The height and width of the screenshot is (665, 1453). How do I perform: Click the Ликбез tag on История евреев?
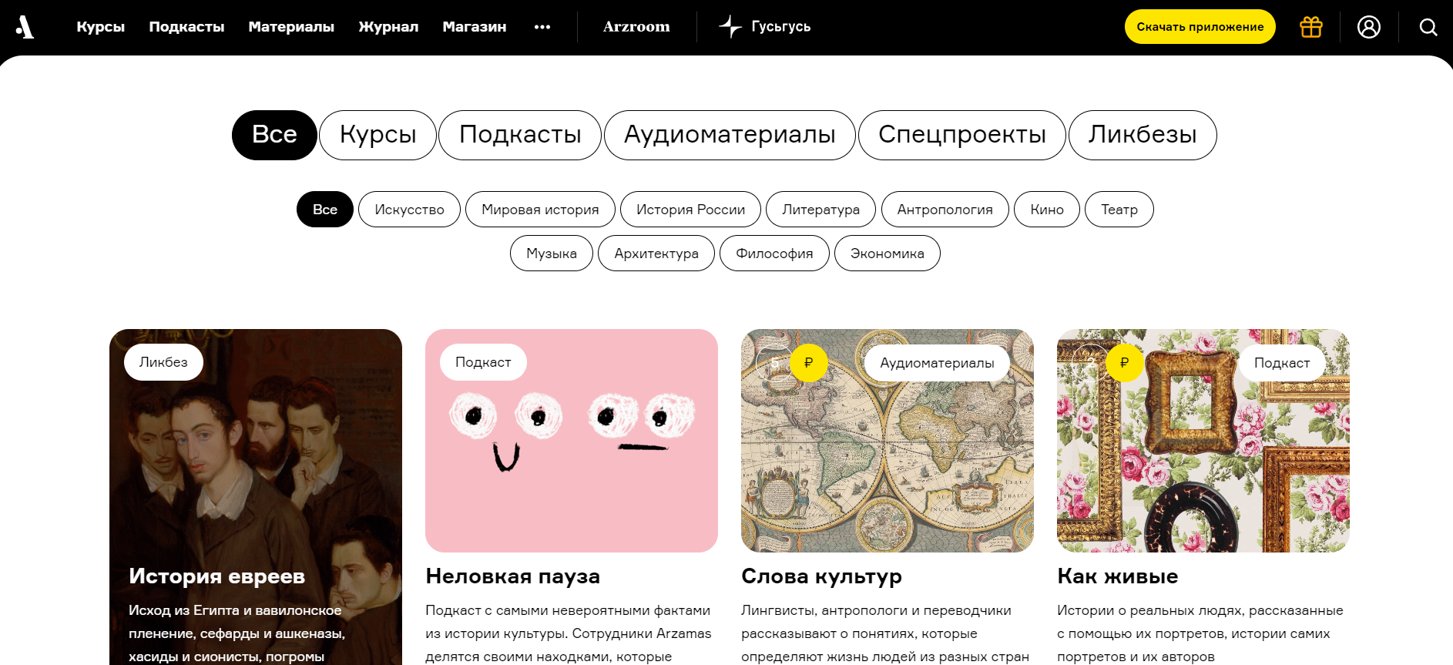click(163, 362)
